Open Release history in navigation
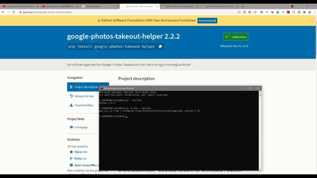Image resolution: width=317 pixels, height=178 pixels. pyautogui.click(x=83, y=96)
